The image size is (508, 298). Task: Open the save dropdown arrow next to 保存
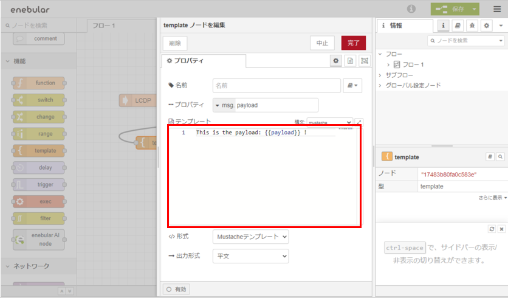[475, 9]
